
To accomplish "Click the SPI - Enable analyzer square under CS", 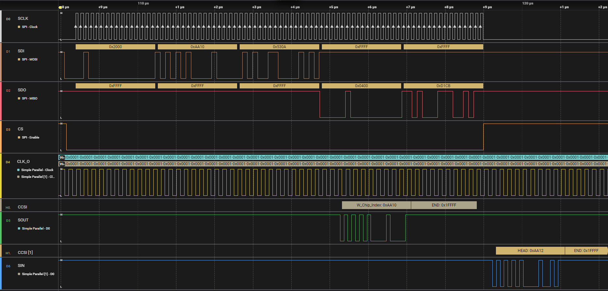I will click(x=19, y=138).
